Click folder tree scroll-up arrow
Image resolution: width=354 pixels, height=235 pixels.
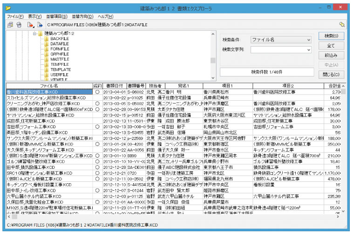[213, 34]
